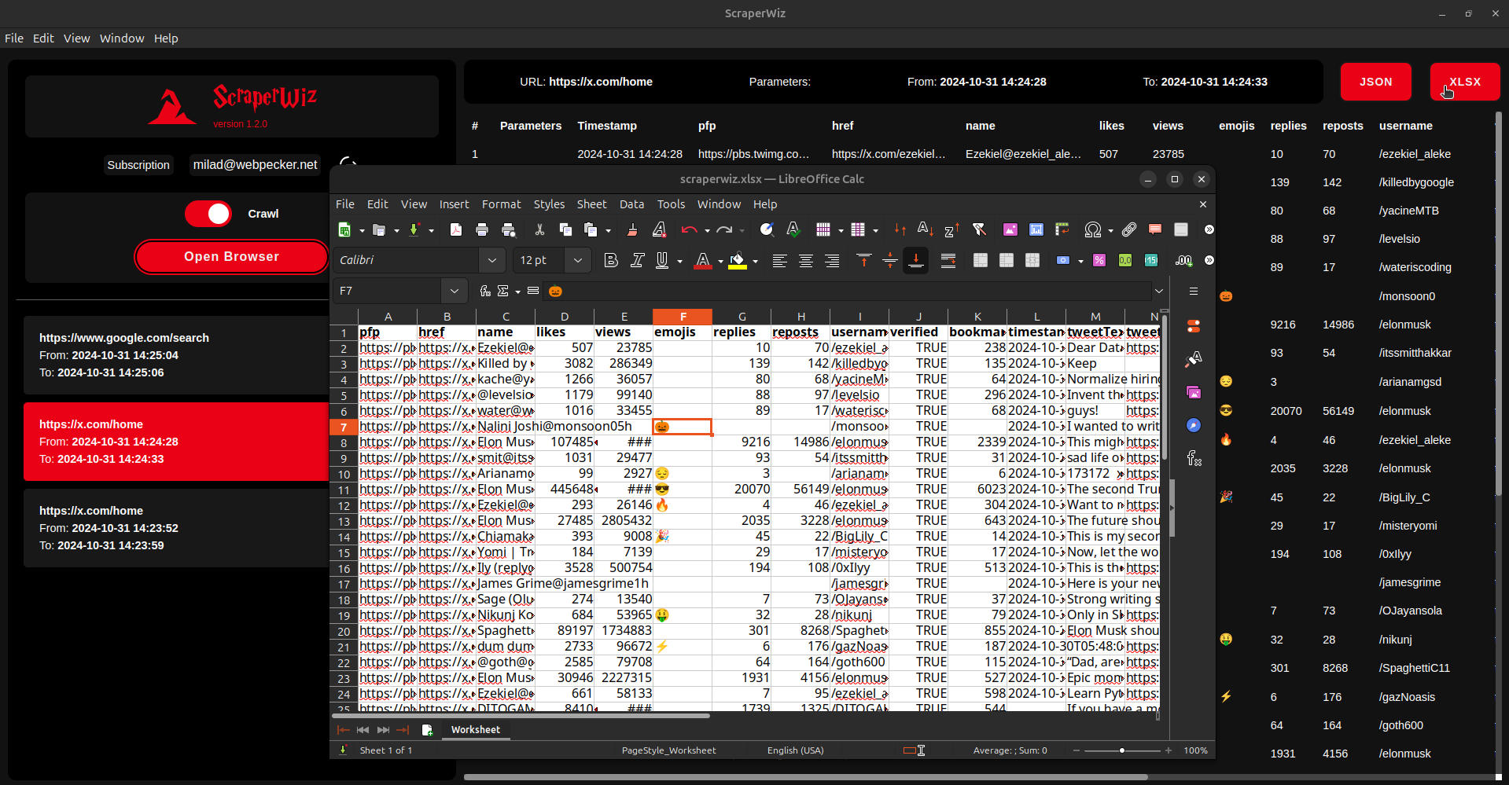This screenshot has height=785, width=1509.
Task: Insert a comment in Calc
Action: 1155,229
